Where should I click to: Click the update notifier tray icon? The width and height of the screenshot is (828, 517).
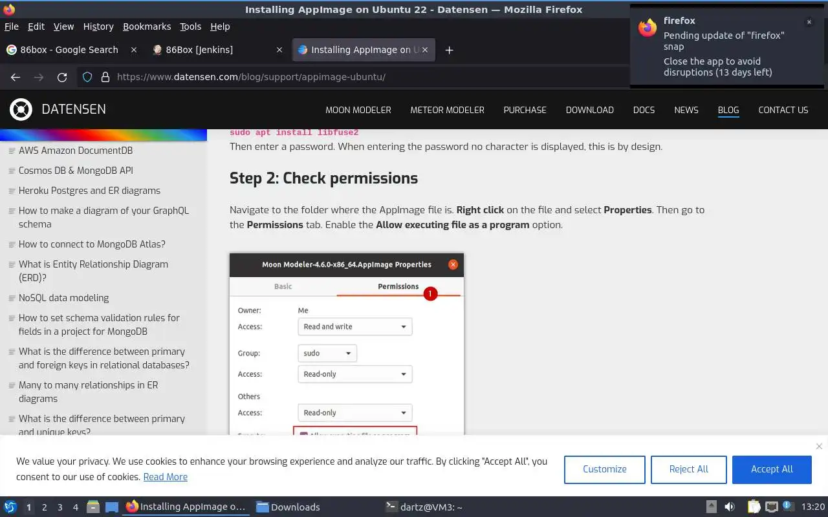coord(787,506)
